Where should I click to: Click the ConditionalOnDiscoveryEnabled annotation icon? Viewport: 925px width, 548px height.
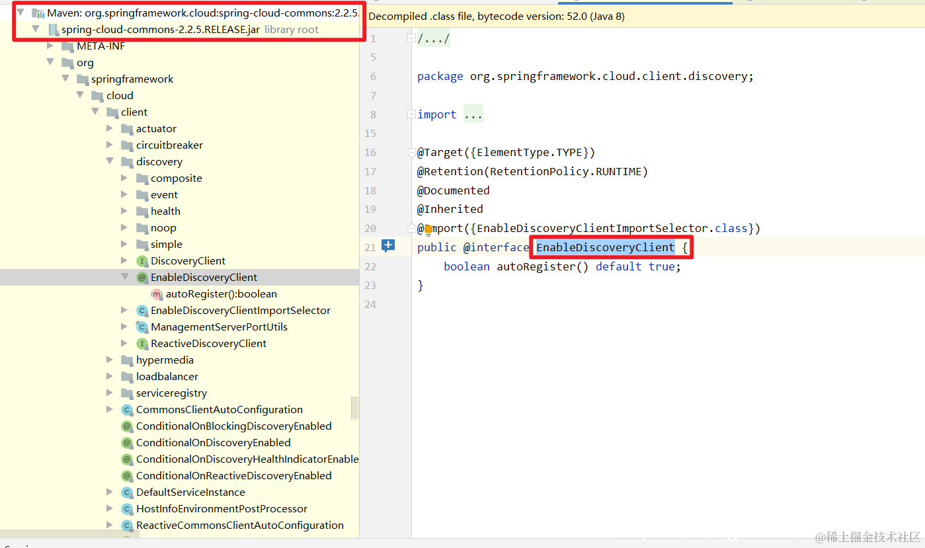tap(127, 443)
